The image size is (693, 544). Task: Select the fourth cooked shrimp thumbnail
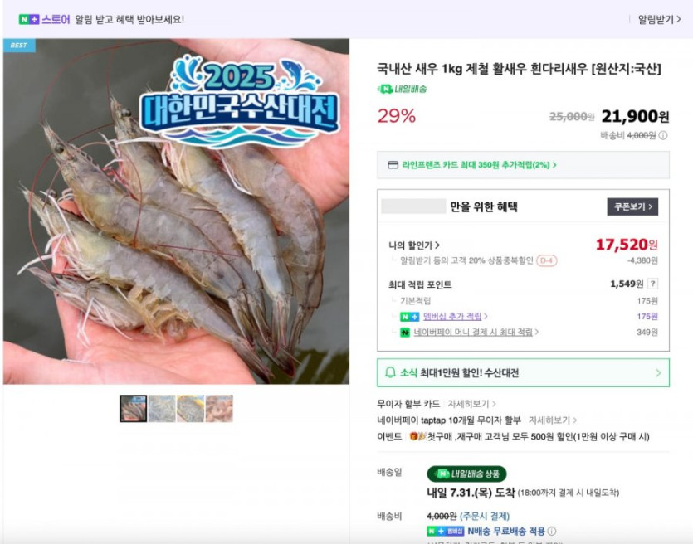(x=219, y=409)
